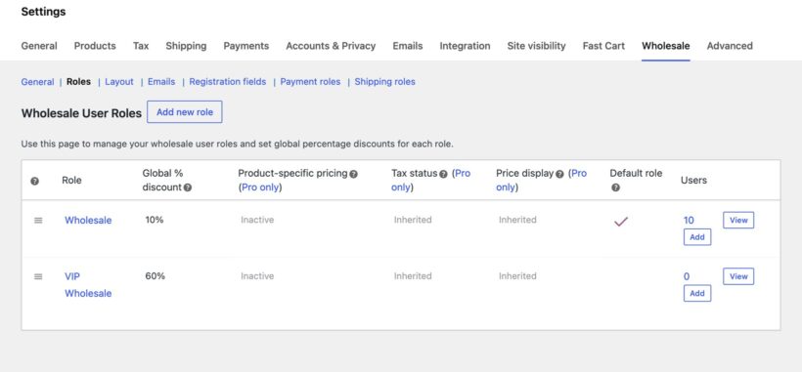Go to the Emails settings tab
Screen dimensions: 802x372
pos(408,46)
